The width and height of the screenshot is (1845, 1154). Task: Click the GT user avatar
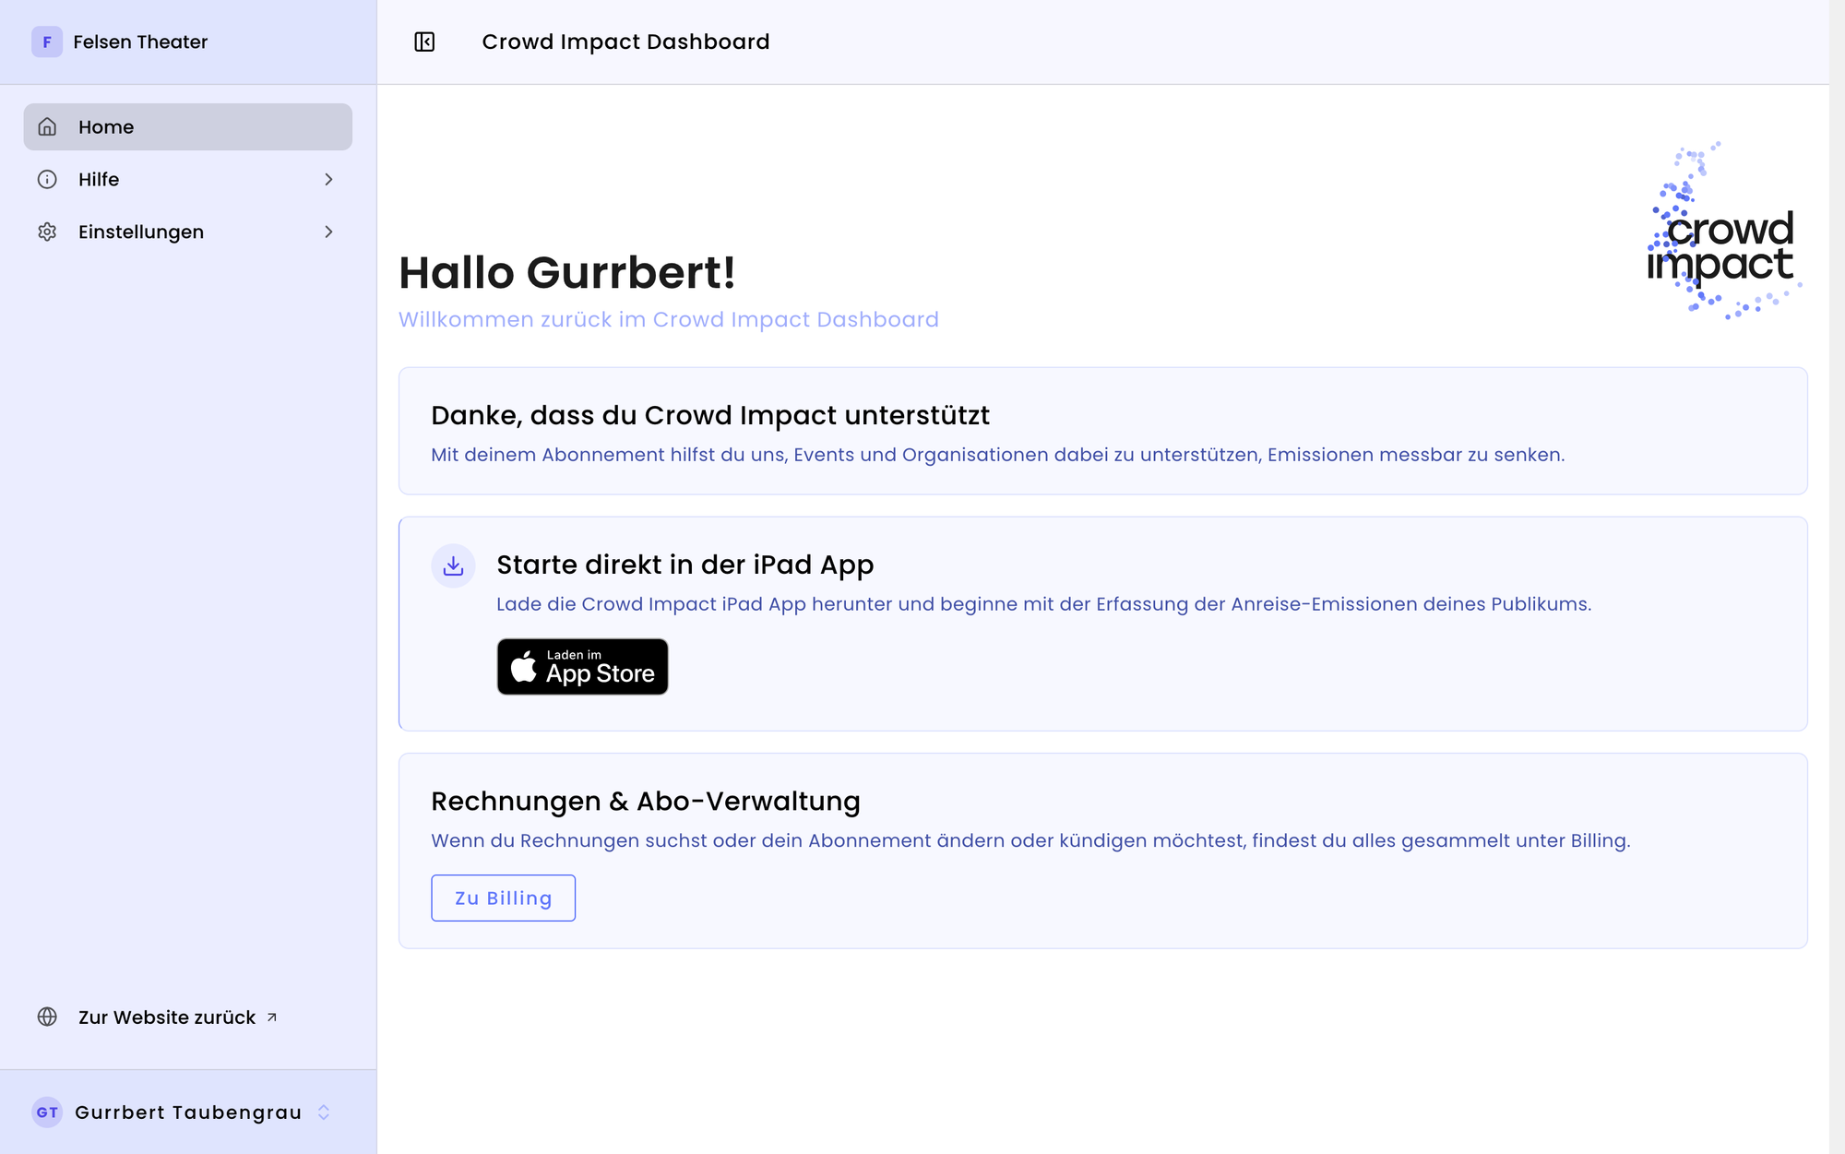tap(47, 1112)
